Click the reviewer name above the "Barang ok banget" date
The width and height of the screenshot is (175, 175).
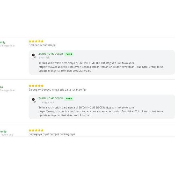[x=2, y=87]
